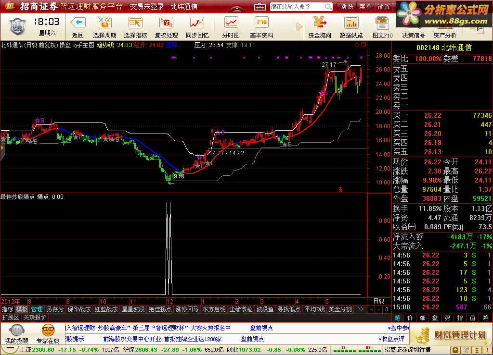Switch to the 细 detail tab
The width and height of the screenshot is (493, 355).
423,318
